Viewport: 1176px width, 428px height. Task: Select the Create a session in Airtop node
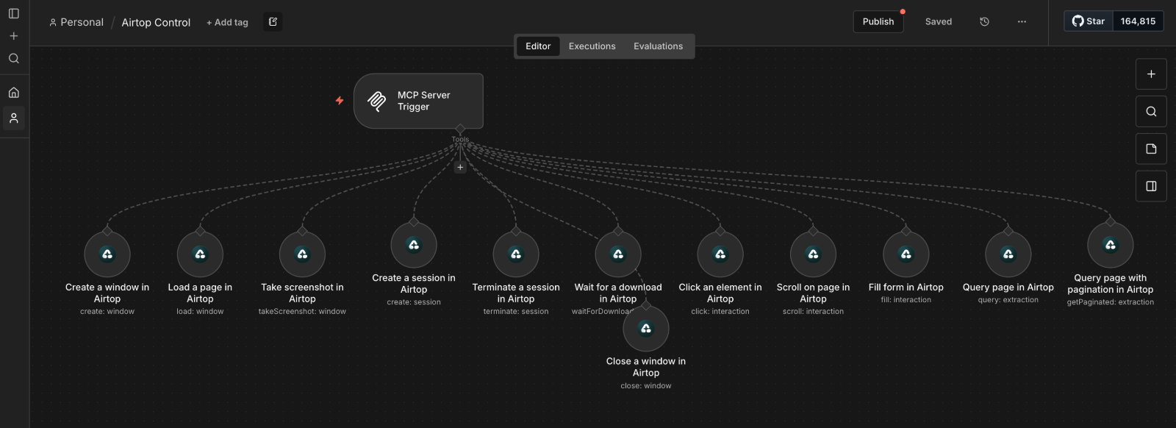(414, 245)
